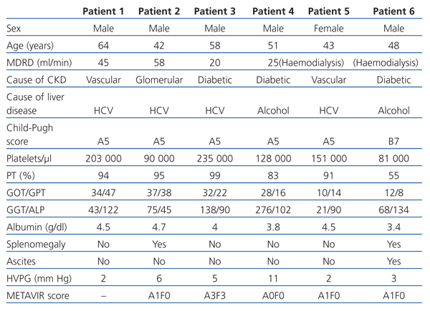
Task: Select the Female cell for Patient 5
Action: [334, 29]
